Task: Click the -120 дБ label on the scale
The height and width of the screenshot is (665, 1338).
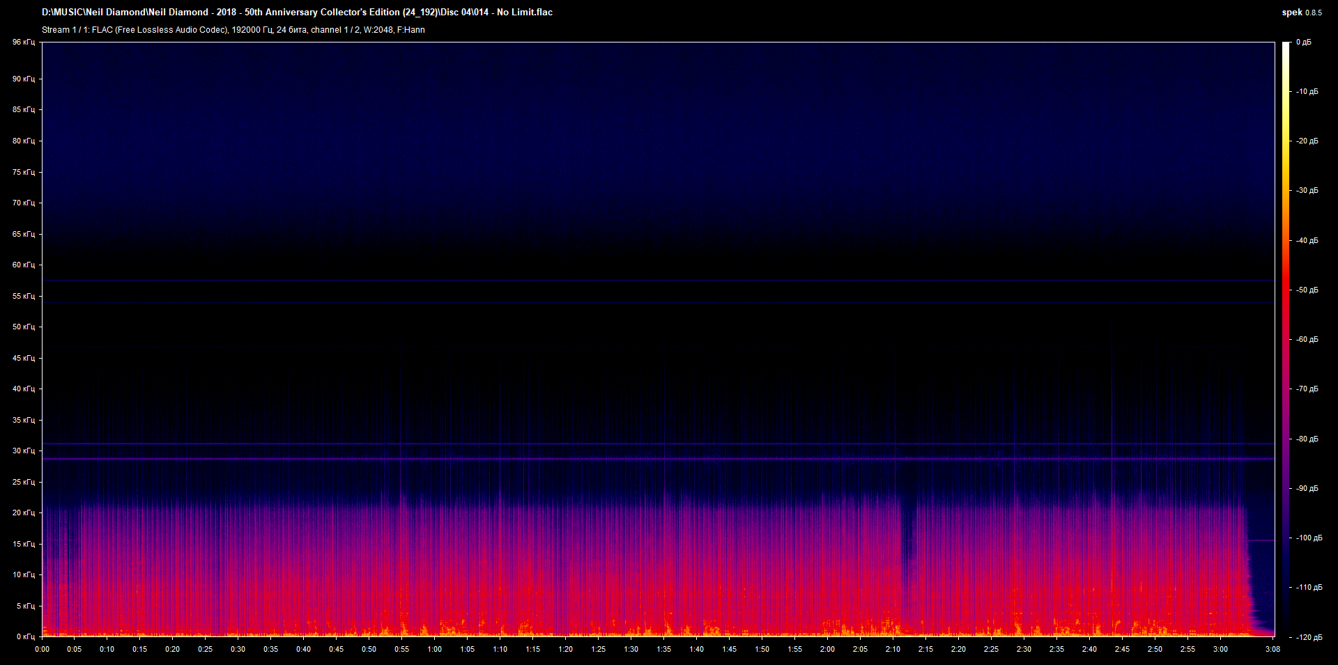Action: [x=1307, y=637]
